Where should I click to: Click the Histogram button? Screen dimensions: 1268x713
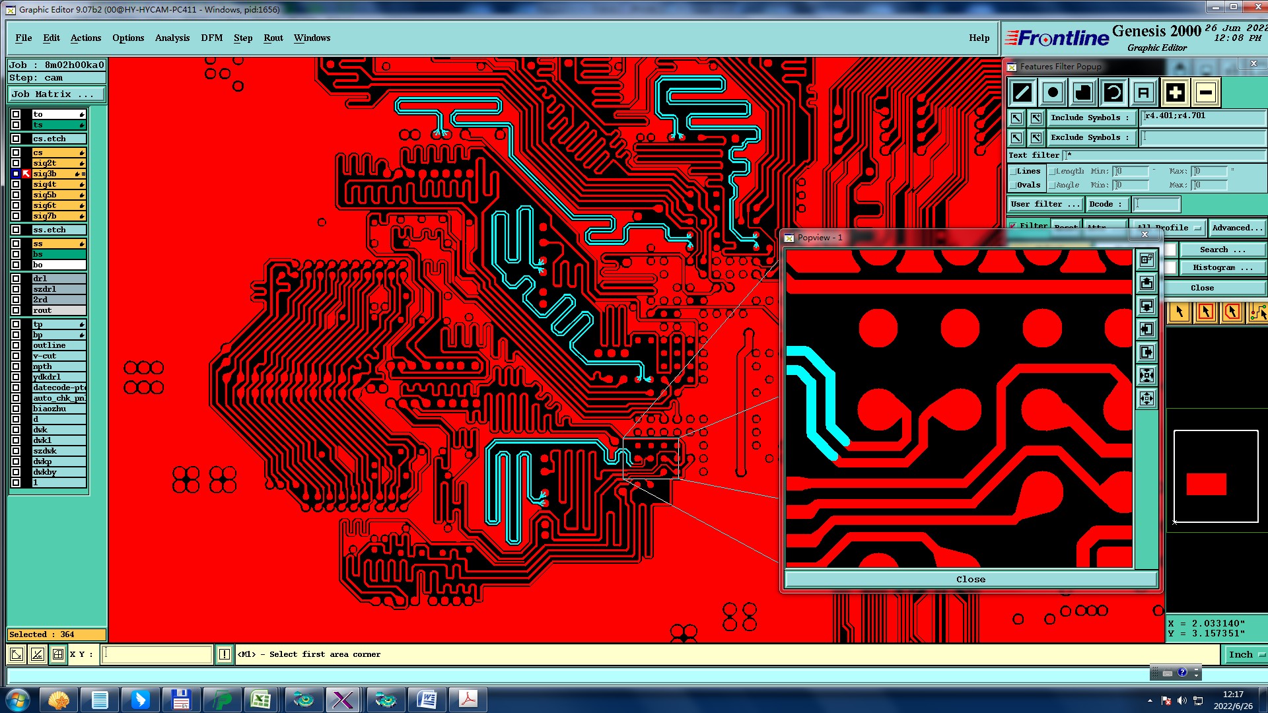pos(1222,267)
